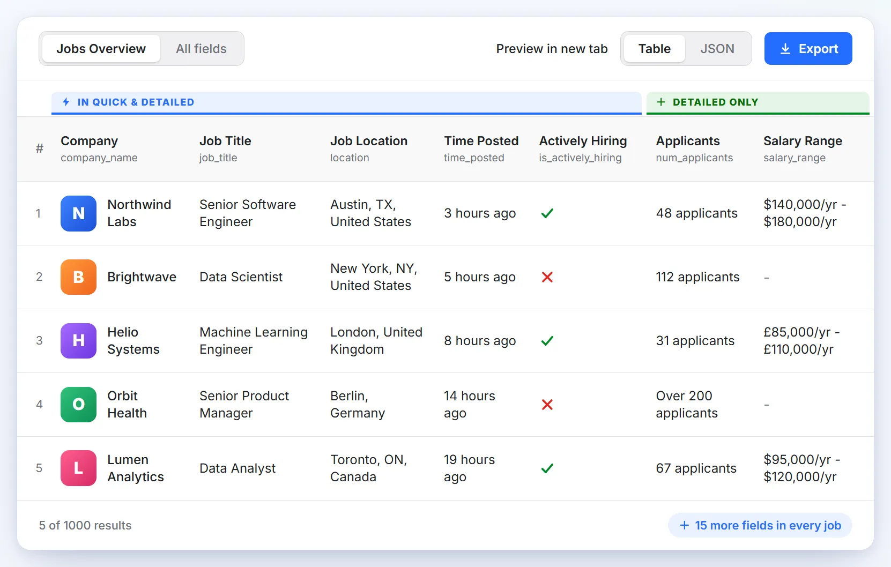This screenshot has width=891, height=567.
Task: Show 15 more fields in every job
Action: pos(760,525)
